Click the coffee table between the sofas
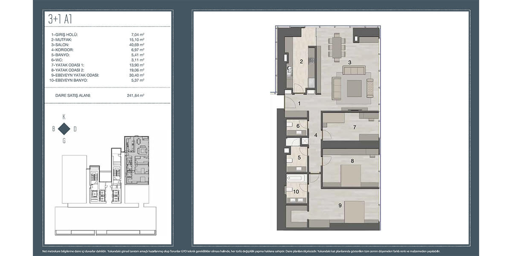This screenshot has height=256, width=512. pos(354,89)
